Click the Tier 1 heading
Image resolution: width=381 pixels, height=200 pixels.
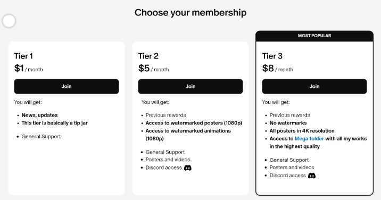coord(23,56)
